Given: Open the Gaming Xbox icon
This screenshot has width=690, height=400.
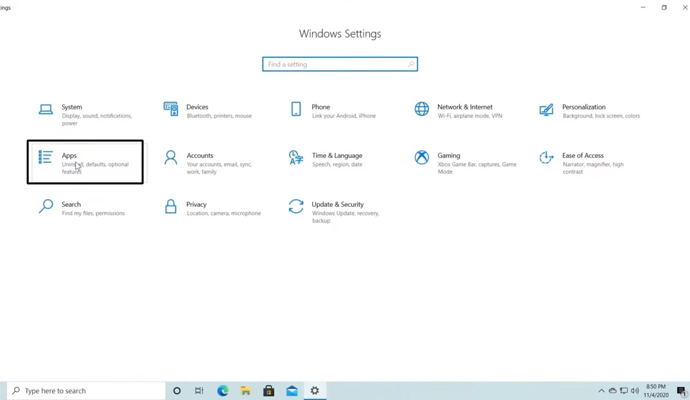Looking at the screenshot, I should coord(421,157).
